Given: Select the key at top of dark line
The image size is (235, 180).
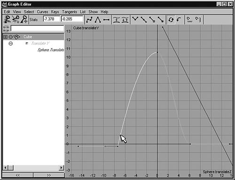Looking at the screenshot, I should click(x=163, y=27).
